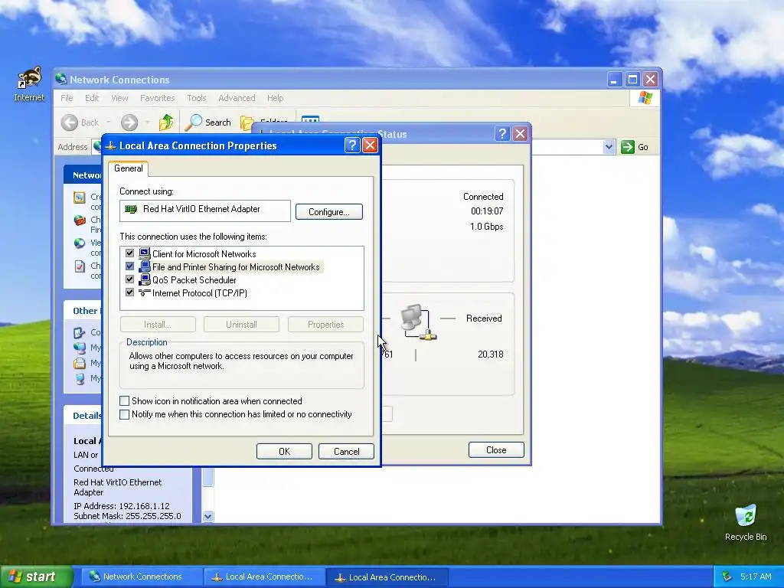Open the Recycle Bin desktop icon
This screenshot has height=588, width=784.
pyautogui.click(x=746, y=517)
